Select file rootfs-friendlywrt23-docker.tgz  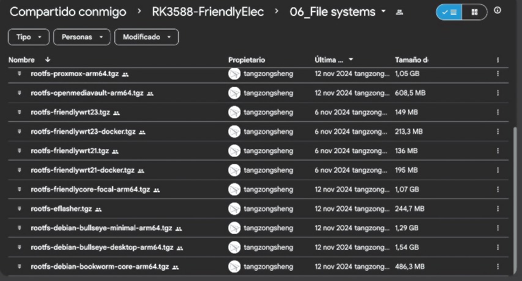tap(83, 132)
